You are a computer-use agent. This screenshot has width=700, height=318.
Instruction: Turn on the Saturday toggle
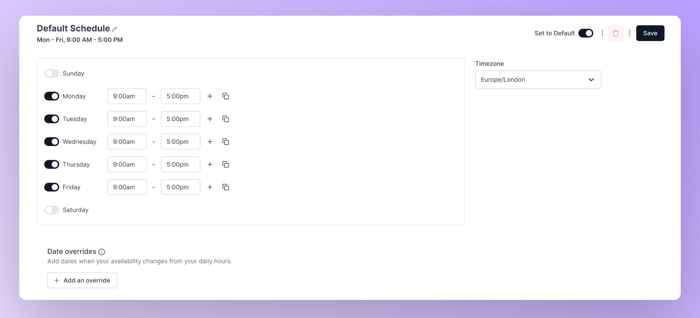tap(52, 210)
